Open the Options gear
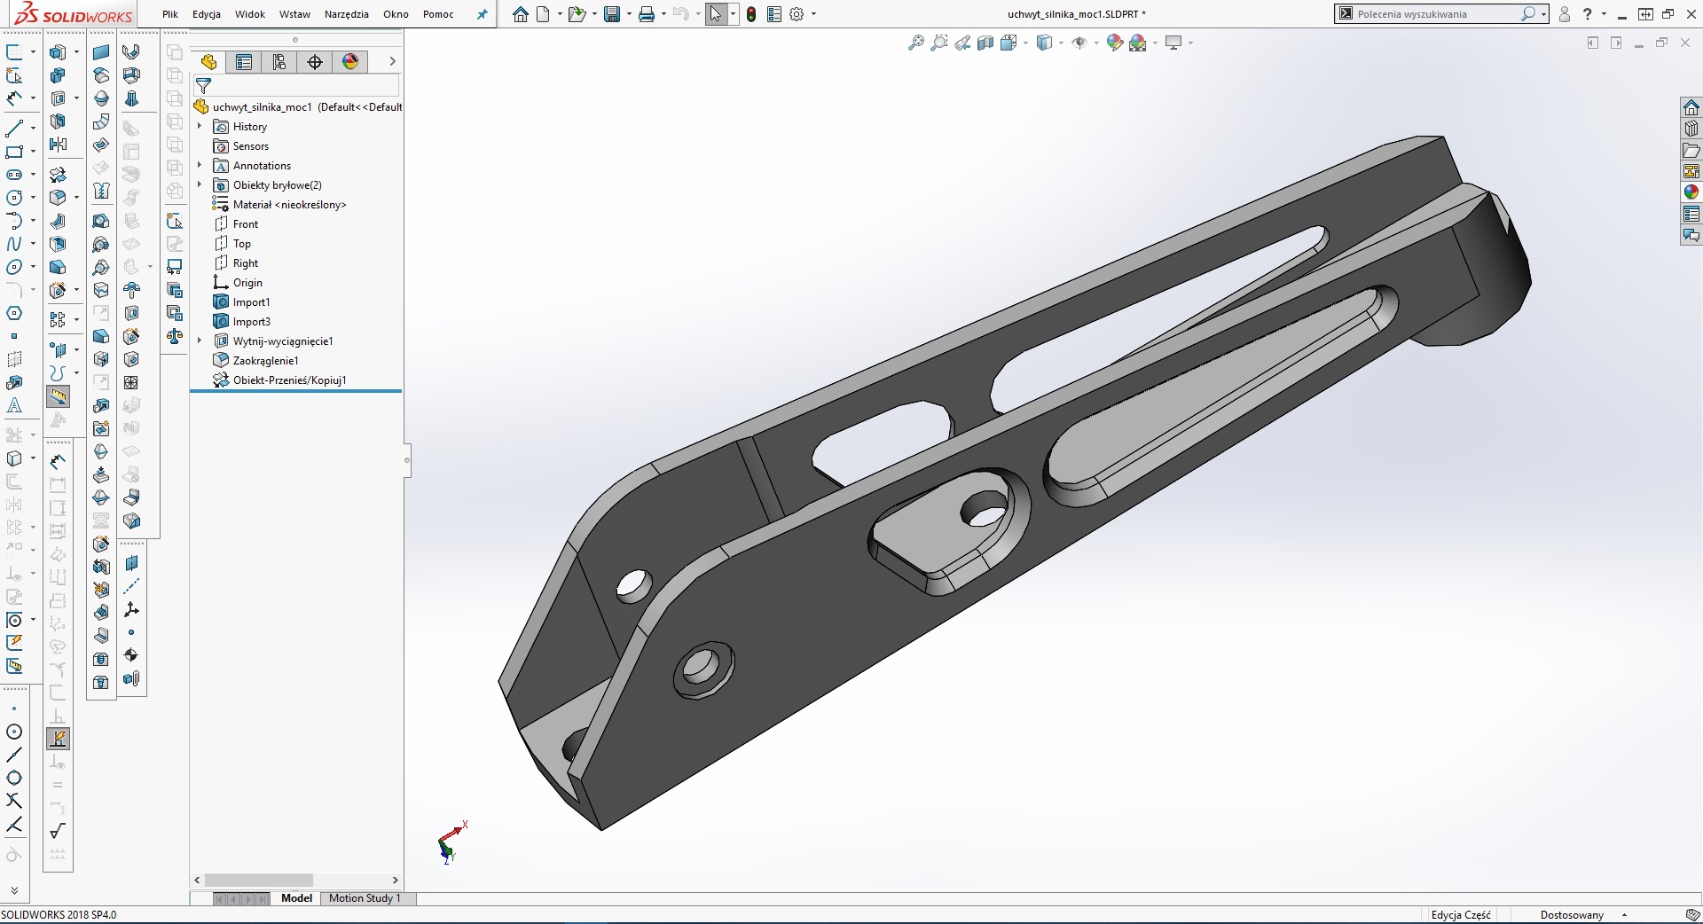1703x924 pixels. coord(797,14)
